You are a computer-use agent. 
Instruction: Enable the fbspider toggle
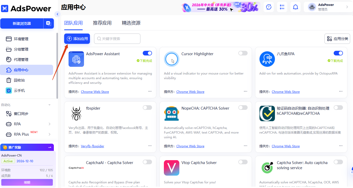click(147, 108)
